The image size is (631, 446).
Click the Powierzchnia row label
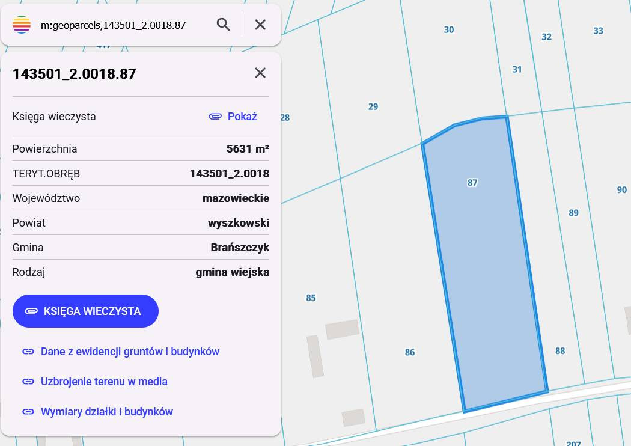pos(44,149)
